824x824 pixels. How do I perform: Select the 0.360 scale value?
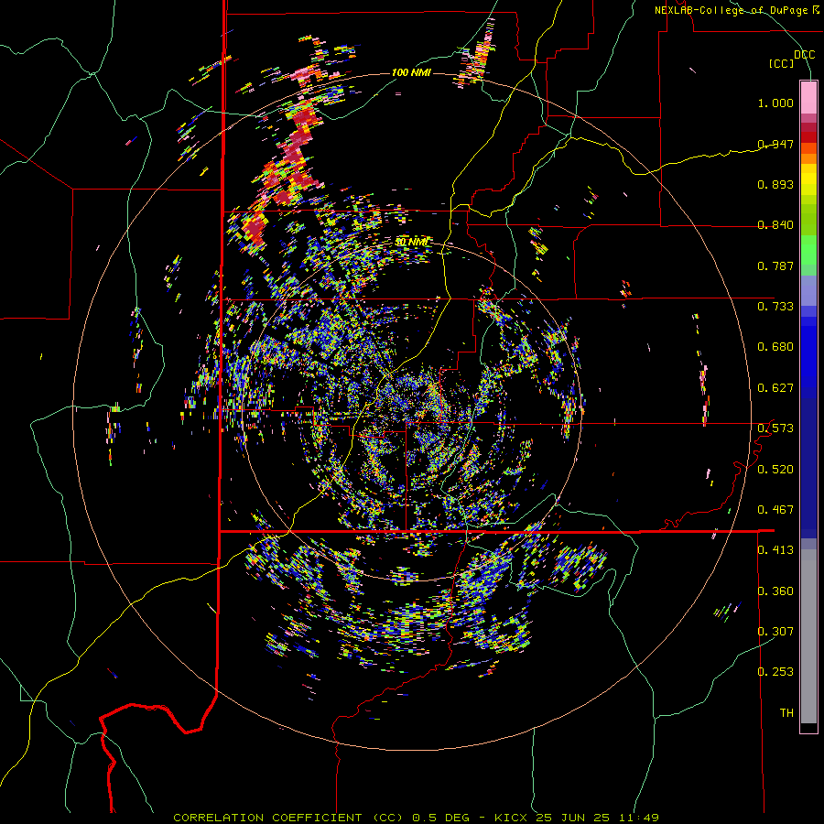click(x=775, y=591)
